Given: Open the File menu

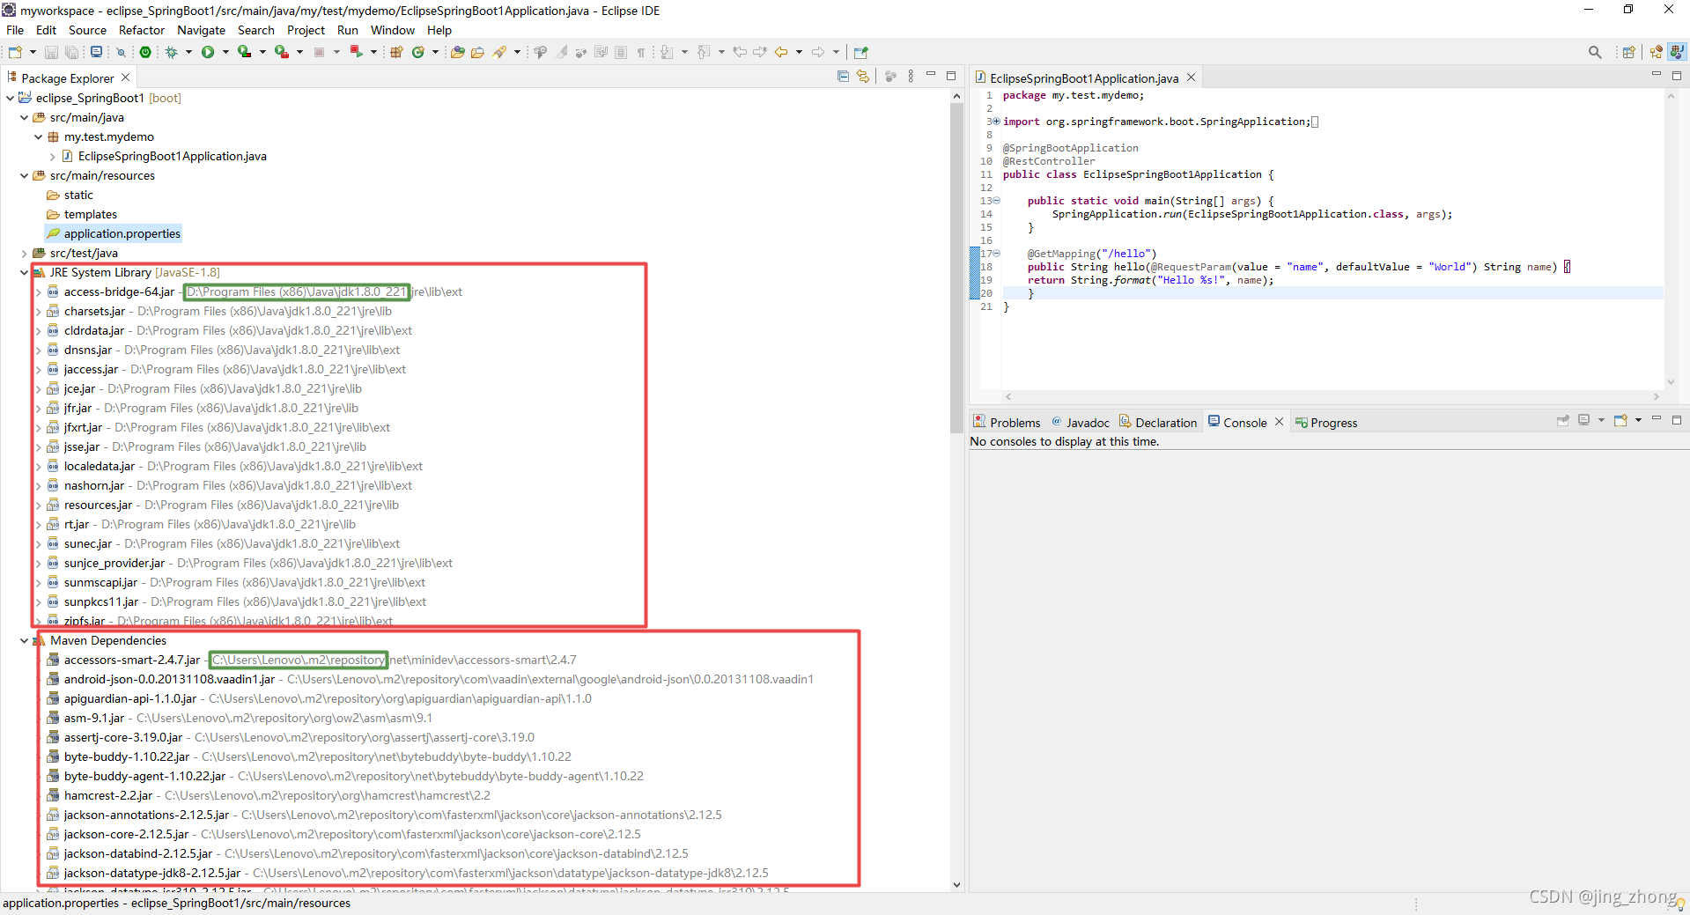Looking at the screenshot, I should point(15,30).
